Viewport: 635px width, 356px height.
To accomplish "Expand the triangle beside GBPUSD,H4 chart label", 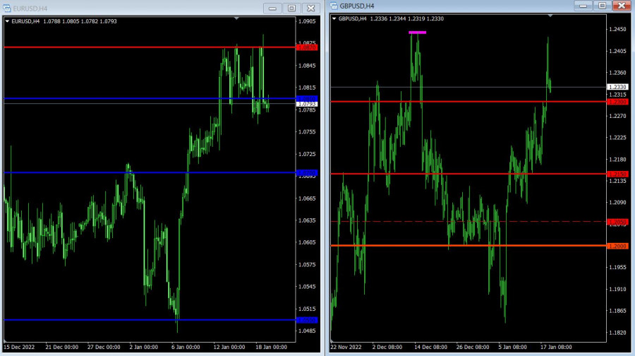I will point(334,19).
